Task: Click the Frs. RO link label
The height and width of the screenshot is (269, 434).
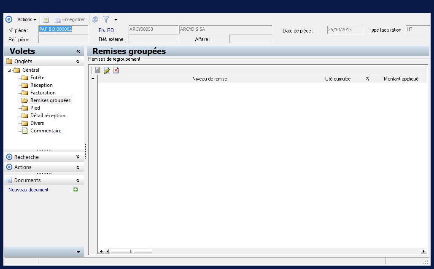Action: [108, 30]
